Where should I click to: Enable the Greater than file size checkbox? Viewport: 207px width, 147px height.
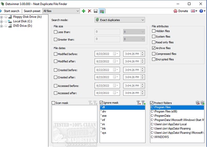(56, 39)
